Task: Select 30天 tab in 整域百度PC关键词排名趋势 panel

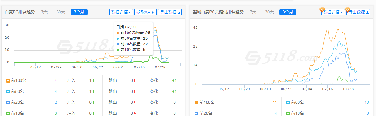Action: tap(270, 12)
